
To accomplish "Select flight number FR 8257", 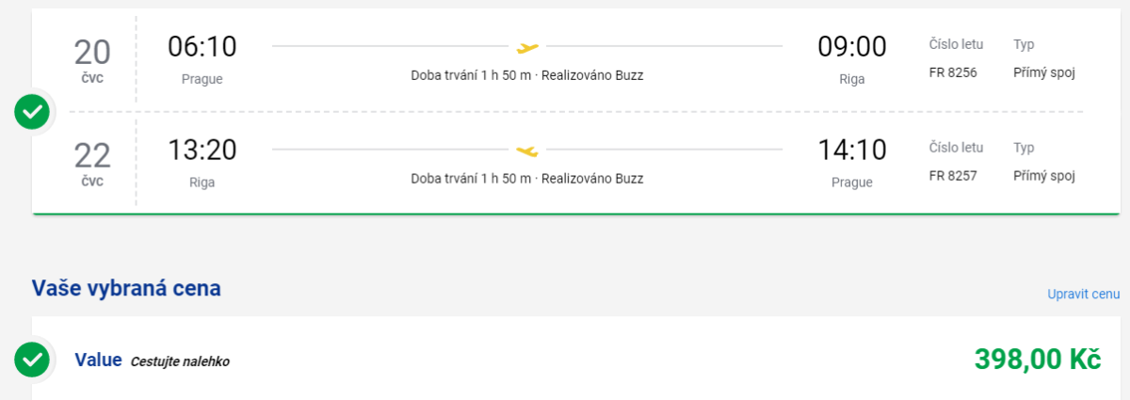I will pyautogui.click(x=952, y=176).
